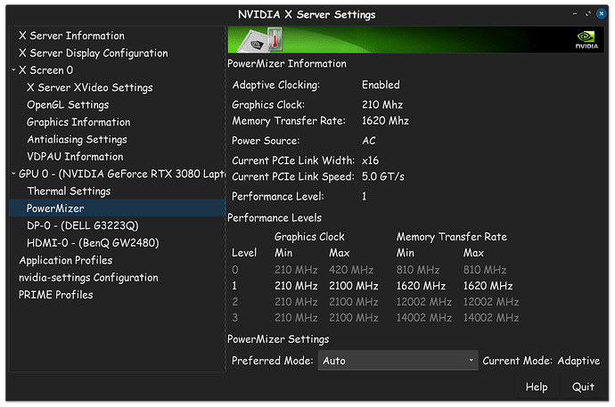615x407 pixels.
Task: Click the 'Current Mode: Adaptive' label
Action: (x=541, y=361)
